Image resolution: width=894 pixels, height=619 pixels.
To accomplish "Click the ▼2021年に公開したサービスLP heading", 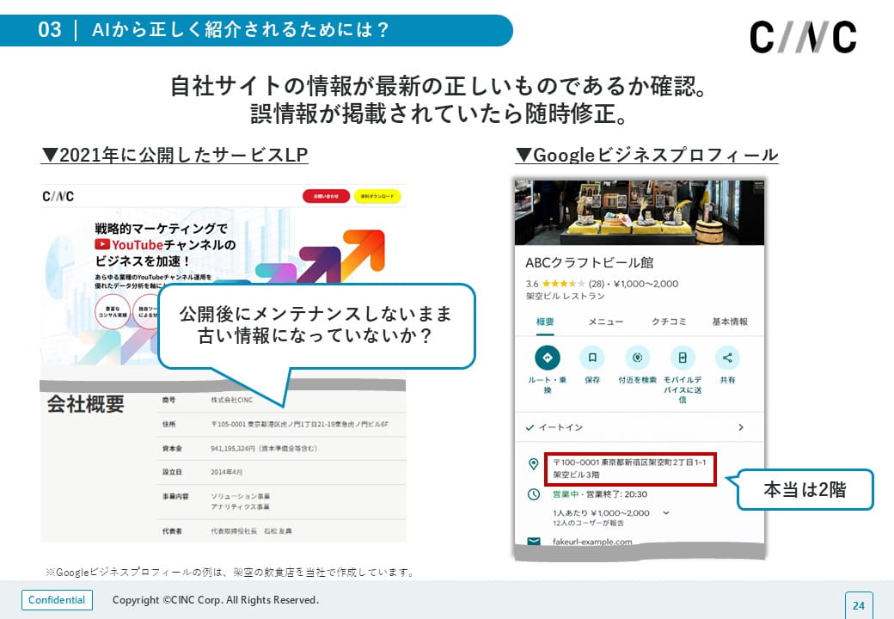I will coord(175,155).
